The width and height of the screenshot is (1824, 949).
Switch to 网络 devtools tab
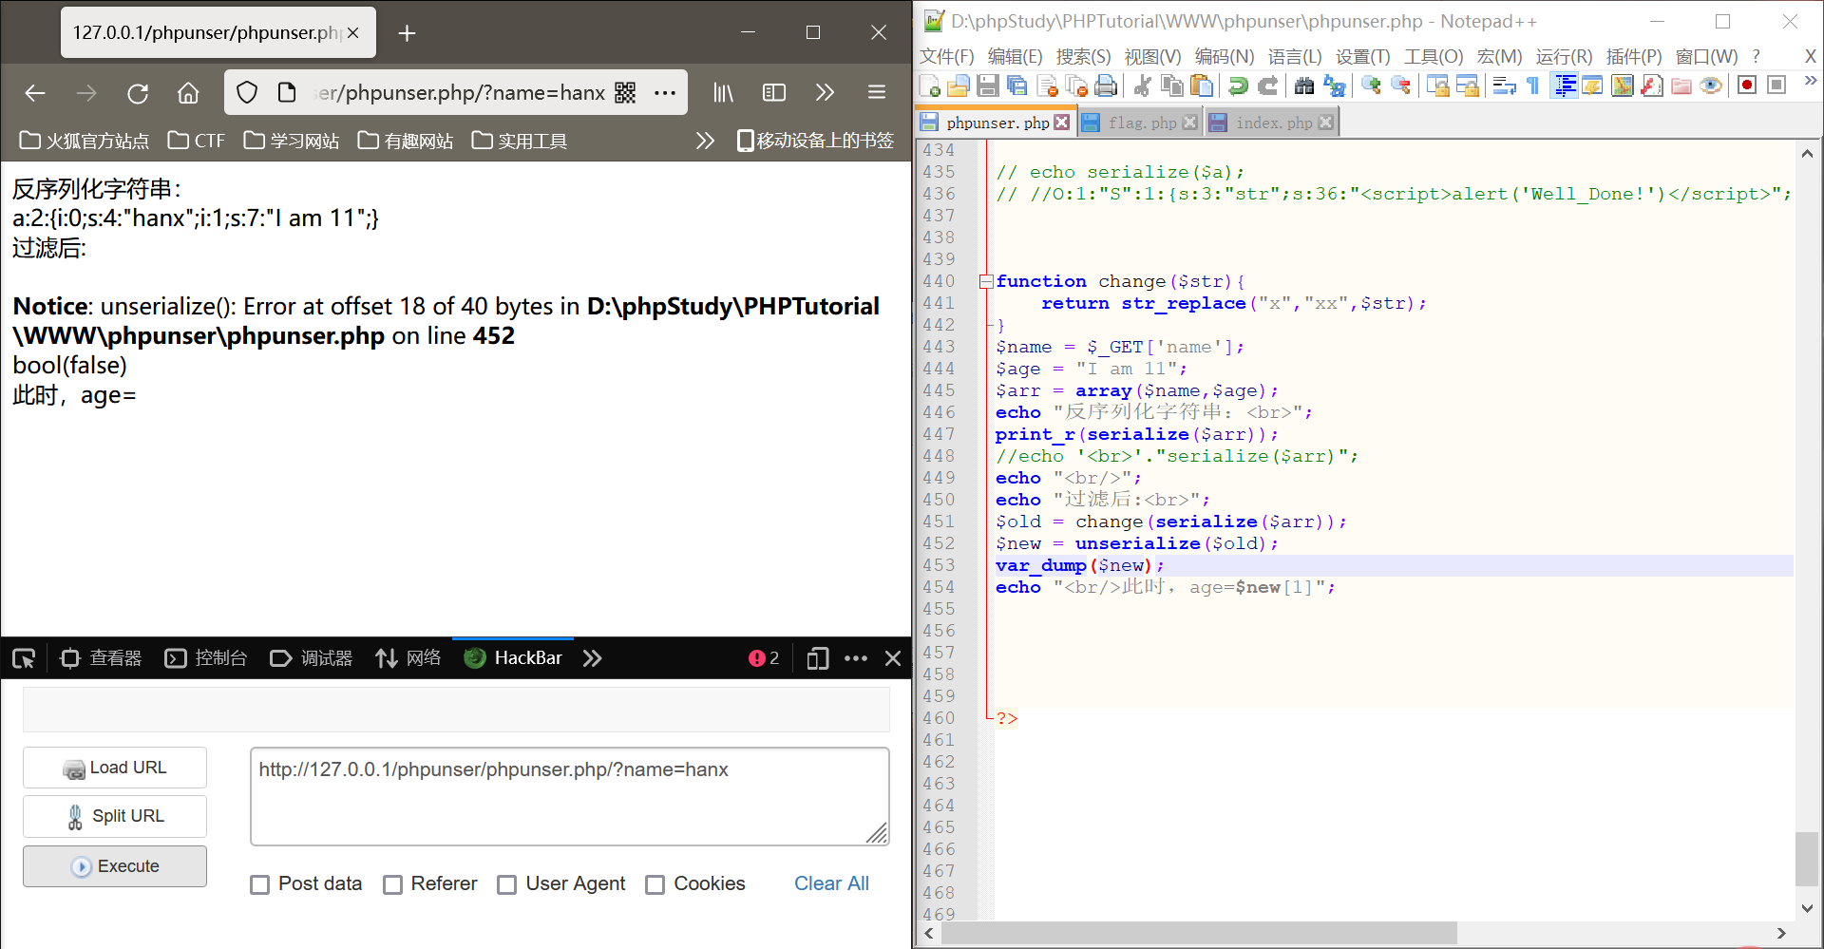(408, 658)
